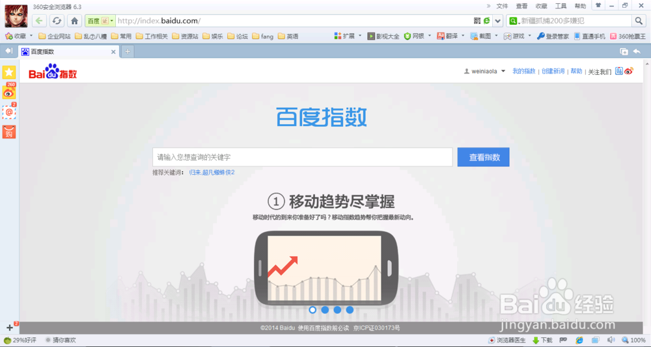
Task: Click the 截图 screenshot toolbar item
Action: (x=480, y=36)
